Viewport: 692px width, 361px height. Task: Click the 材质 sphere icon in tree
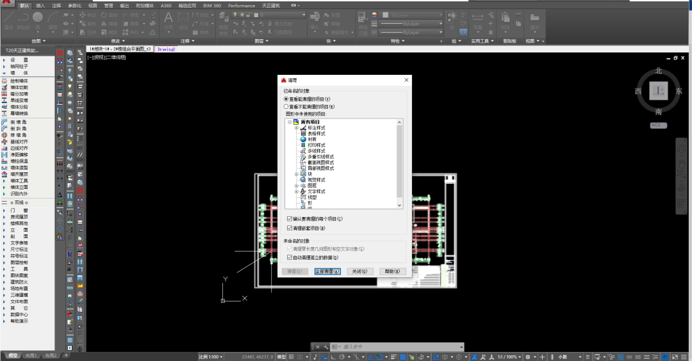(303, 139)
